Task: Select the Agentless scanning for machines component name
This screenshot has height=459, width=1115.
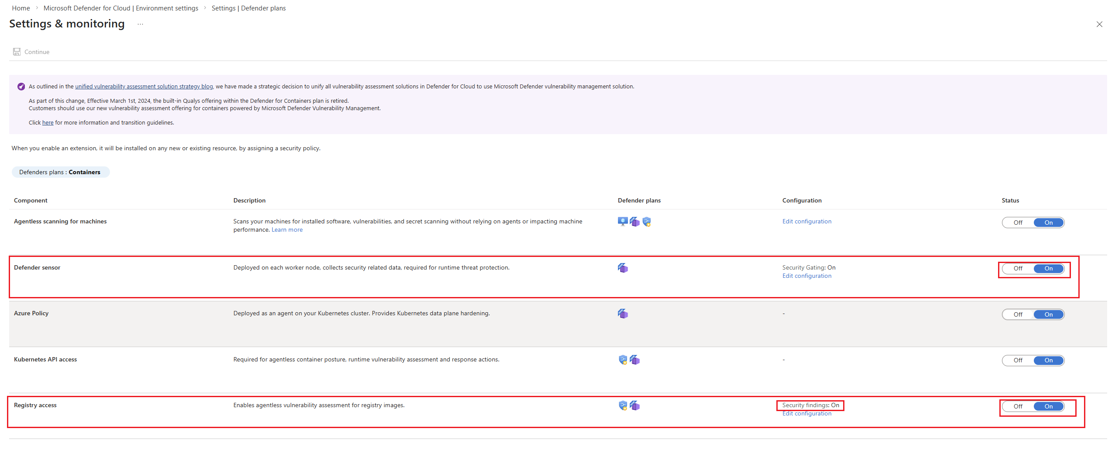Action: pyautogui.click(x=60, y=222)
